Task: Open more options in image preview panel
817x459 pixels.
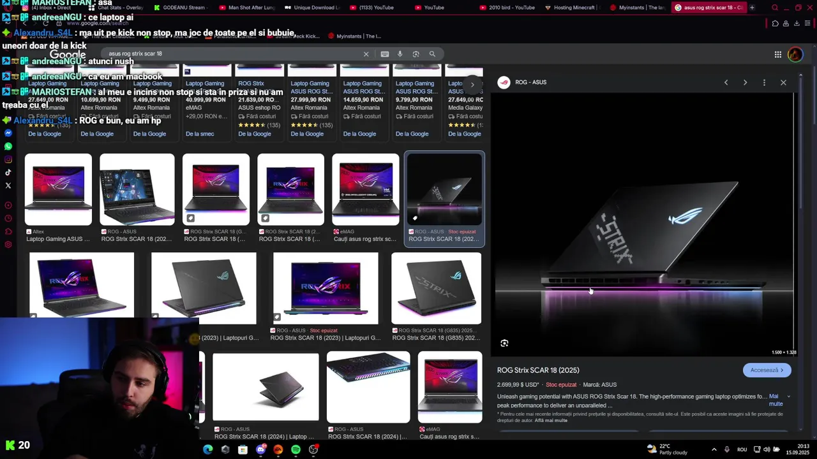Action: click(x=764, y=82)
